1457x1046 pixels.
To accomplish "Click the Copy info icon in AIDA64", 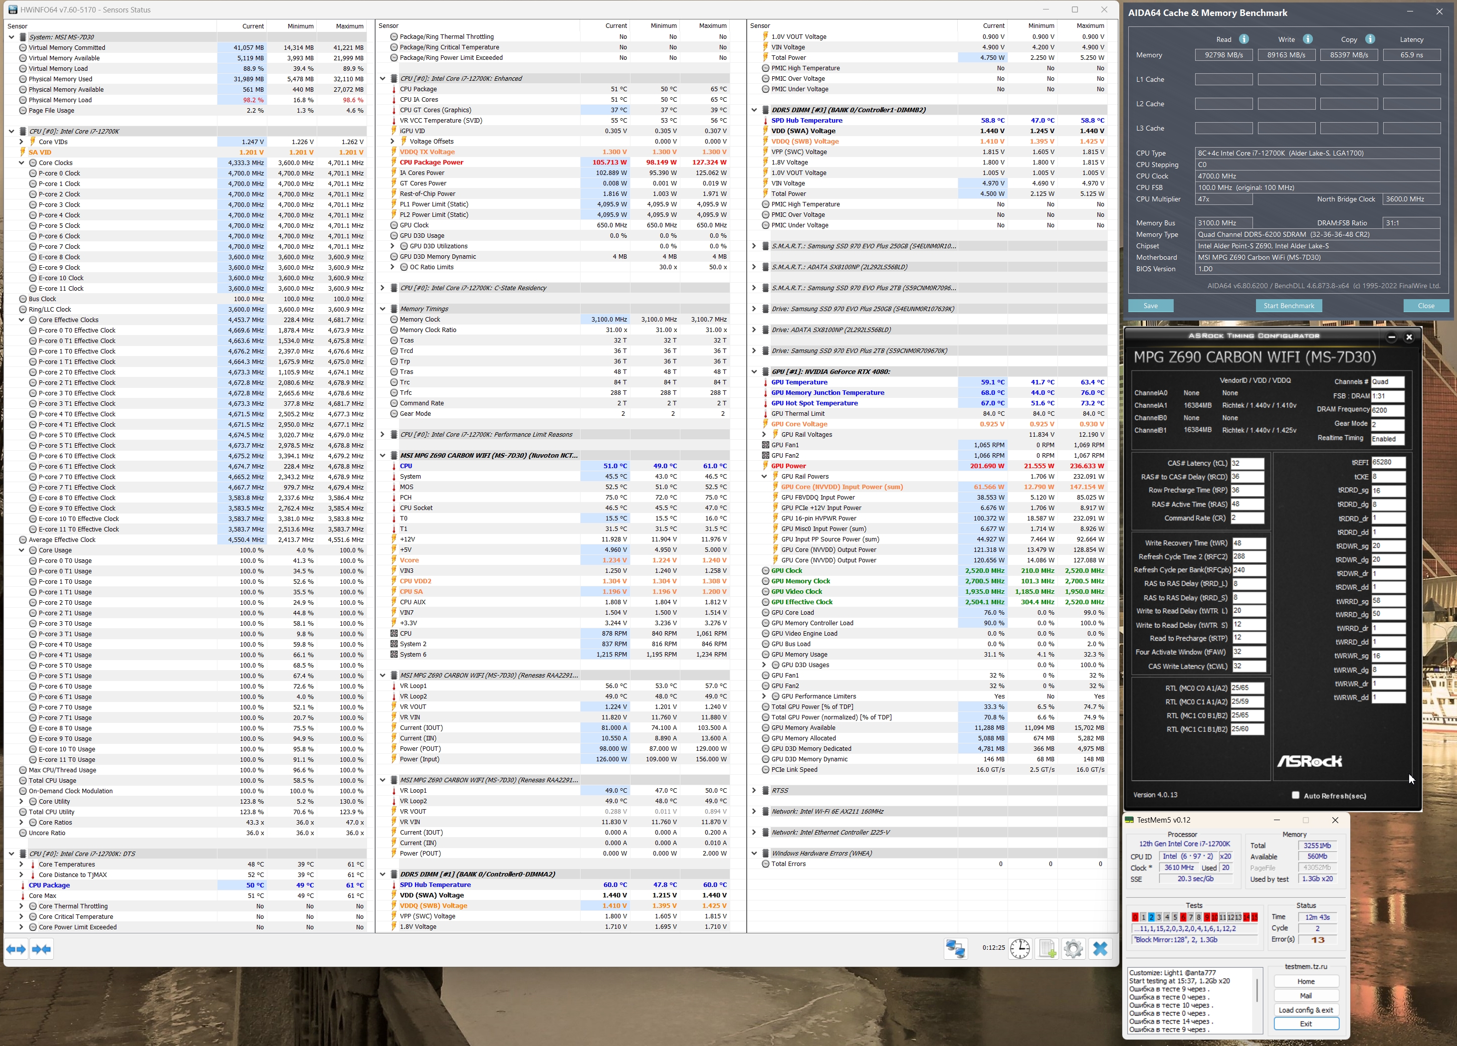I will pyautogui.click(x=1370, y=39).
